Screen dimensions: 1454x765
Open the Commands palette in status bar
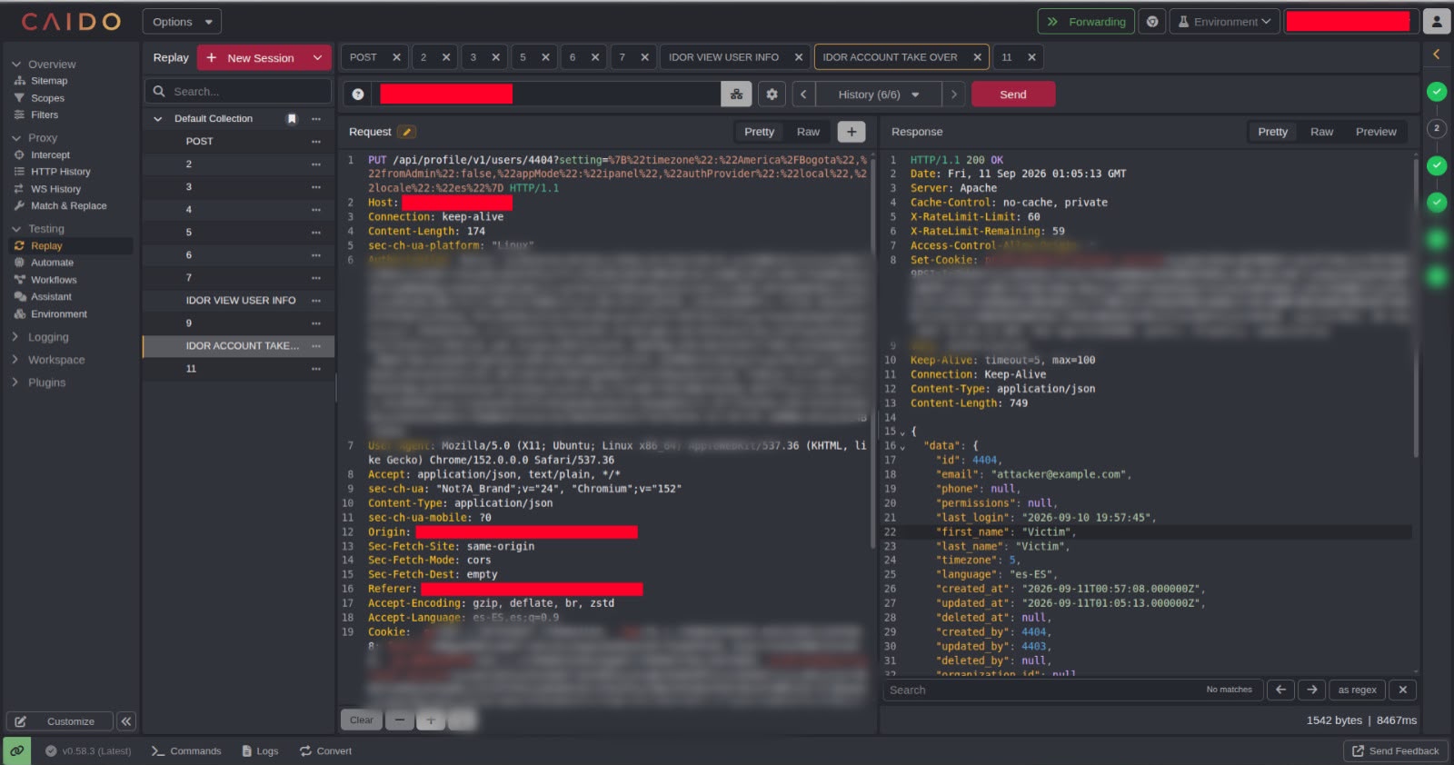(x=186, y=751)
